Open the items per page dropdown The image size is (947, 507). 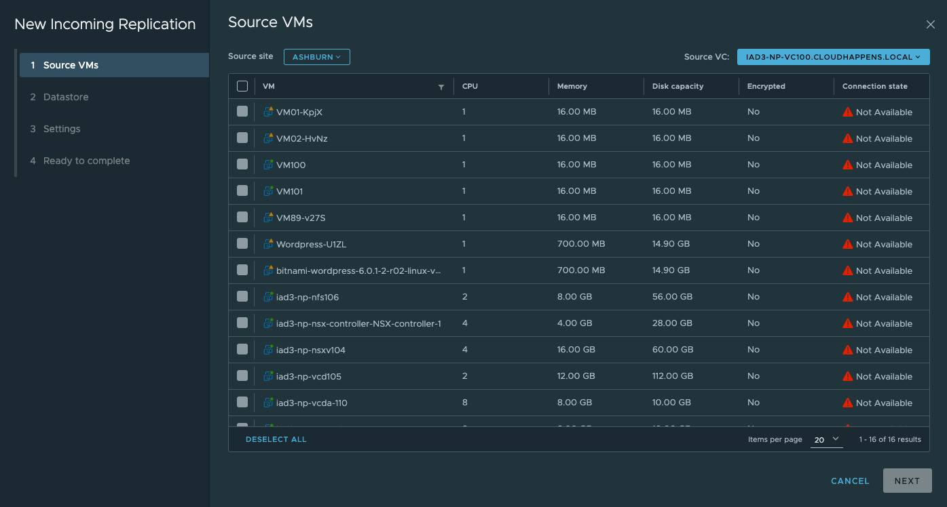pos(826,440)
